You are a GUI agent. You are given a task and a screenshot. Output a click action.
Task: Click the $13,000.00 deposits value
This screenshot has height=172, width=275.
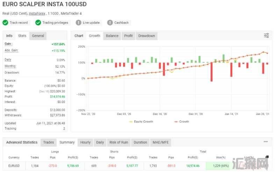pyautogui.click(x=57, y=110)
